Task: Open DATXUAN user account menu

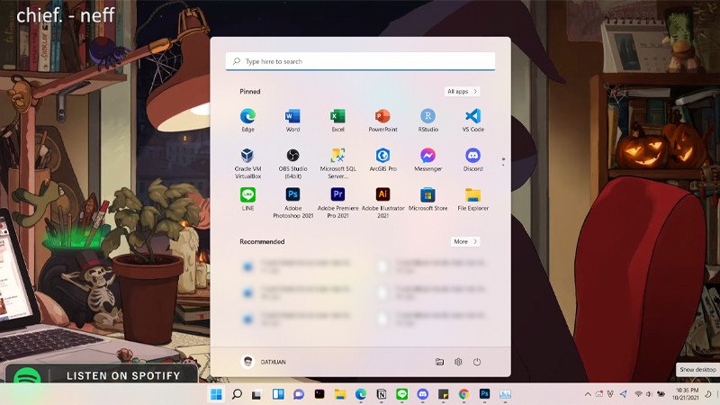Action: click(x=263, y=362)
